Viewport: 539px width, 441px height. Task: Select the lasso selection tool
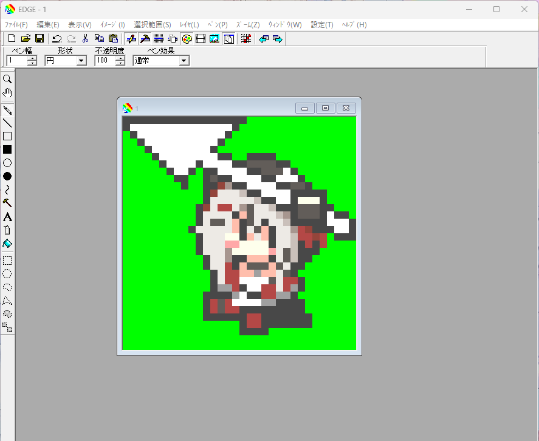coord(7,287)
